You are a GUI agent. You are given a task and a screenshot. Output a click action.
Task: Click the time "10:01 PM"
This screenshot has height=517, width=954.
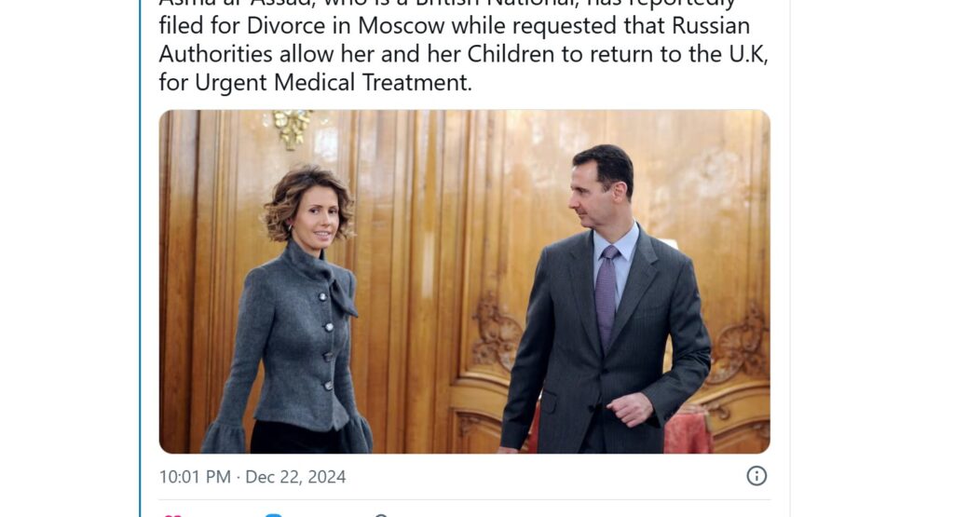coord(195,477)
